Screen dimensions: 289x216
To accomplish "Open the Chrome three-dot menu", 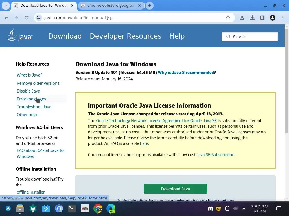I will click(x=283, y=18).
